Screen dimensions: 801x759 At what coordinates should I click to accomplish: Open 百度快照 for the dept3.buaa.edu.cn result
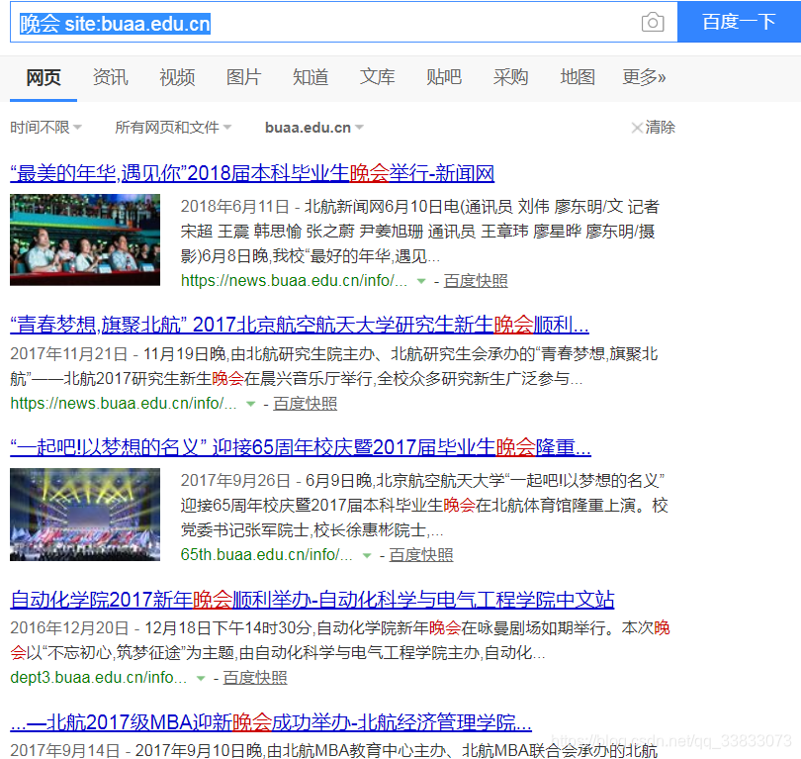pos(255,678)
